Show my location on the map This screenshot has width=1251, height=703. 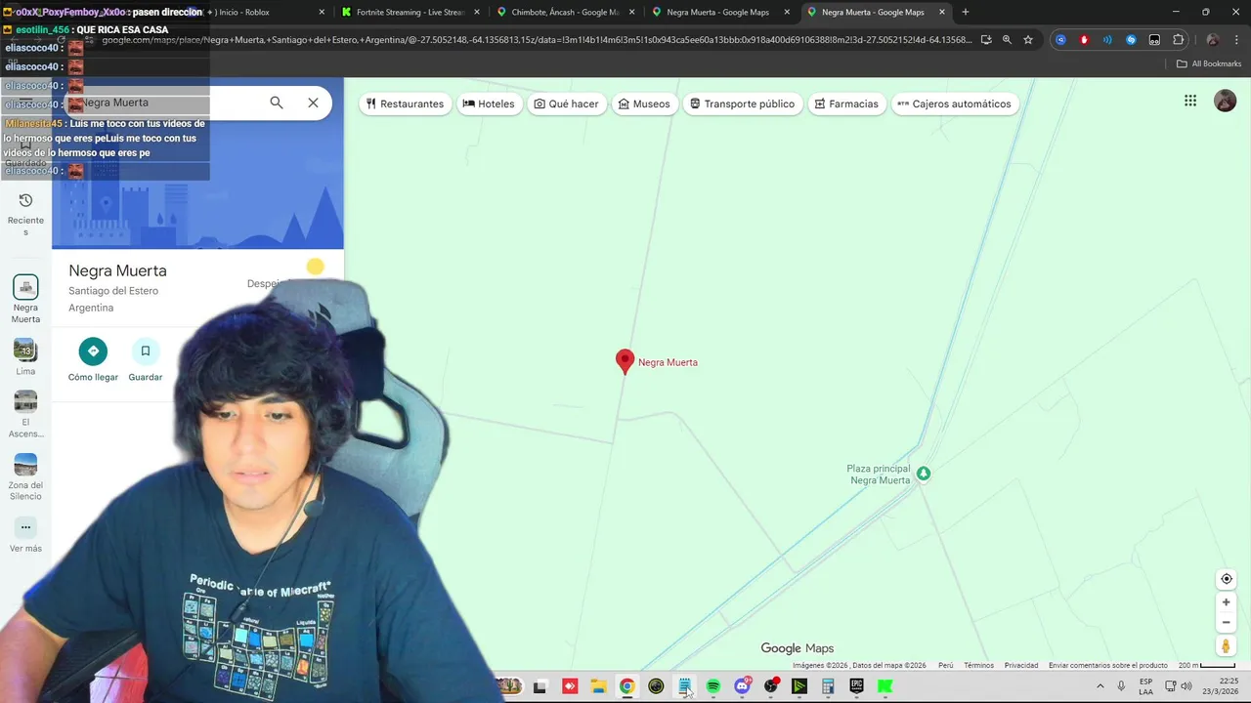click(x=1227, y=579)
